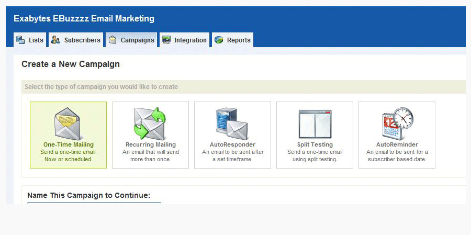Select the One-Time Mailing open envelope icon

[68, 124]
